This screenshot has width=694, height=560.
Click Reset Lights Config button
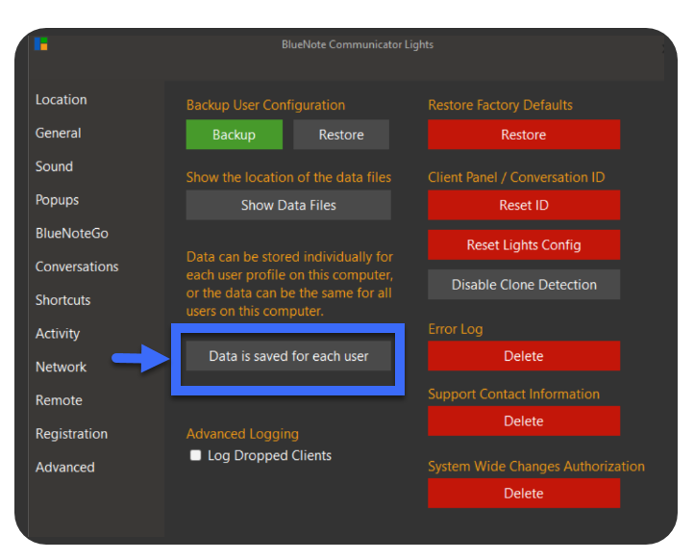pyautogui.click(x=524, y=244)
